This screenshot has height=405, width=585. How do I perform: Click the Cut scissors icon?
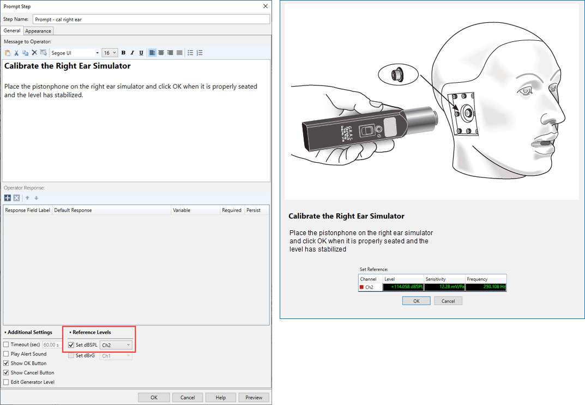(x=16, y=53)
